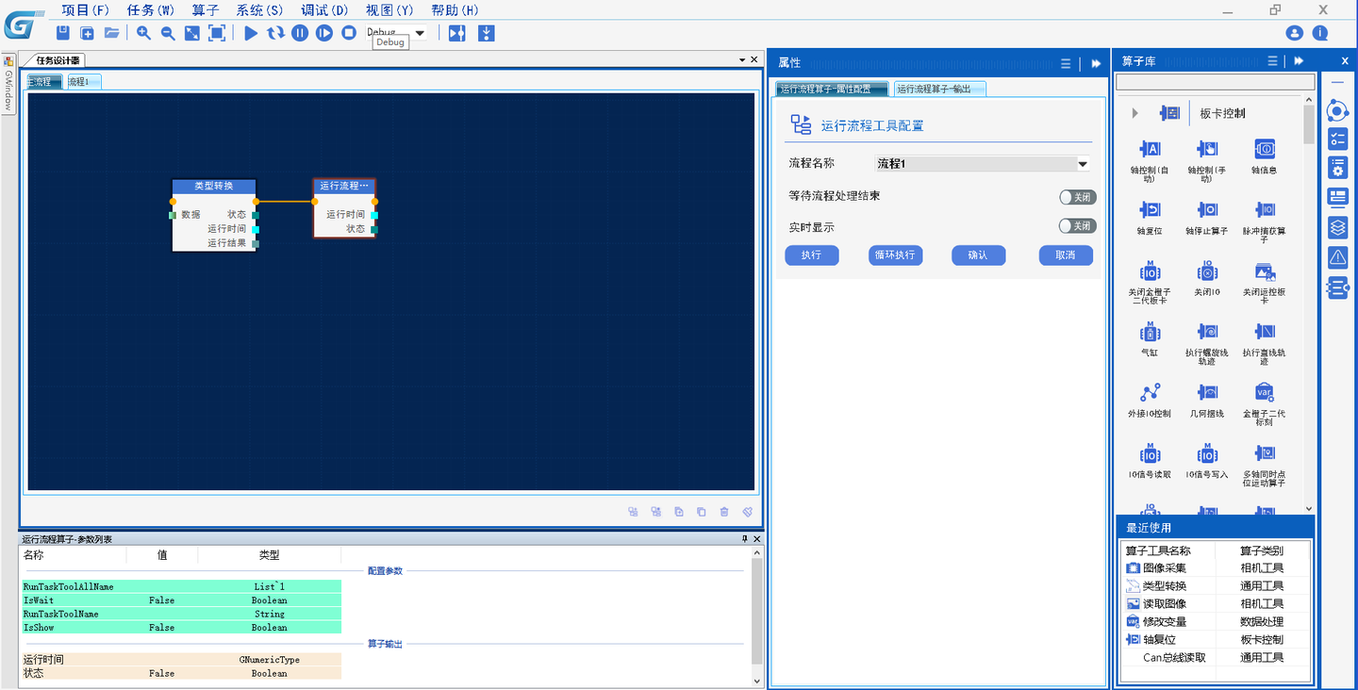The image size is (1358, 690).
Task: Select the 关闭IO operator icon
Action: coord(1207,271)
